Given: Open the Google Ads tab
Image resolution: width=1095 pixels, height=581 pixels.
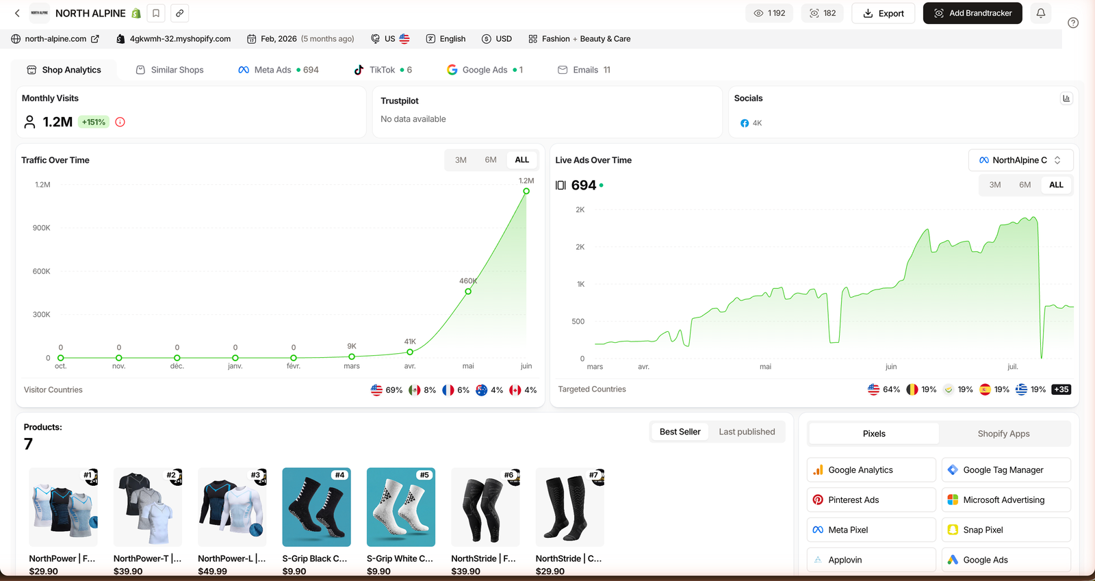Looking at the screenshot, I should click(485, 70).
